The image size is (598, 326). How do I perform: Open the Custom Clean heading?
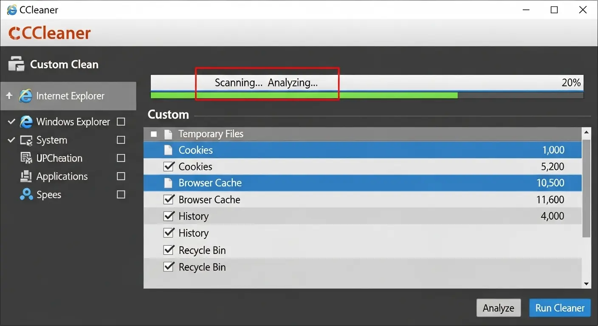pos(64,65)
